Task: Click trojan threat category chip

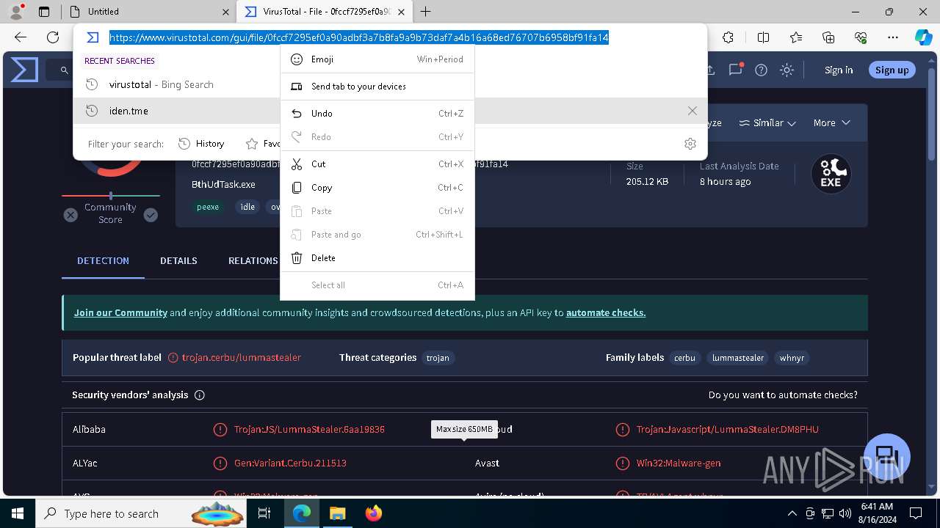Action: [438, 358]
